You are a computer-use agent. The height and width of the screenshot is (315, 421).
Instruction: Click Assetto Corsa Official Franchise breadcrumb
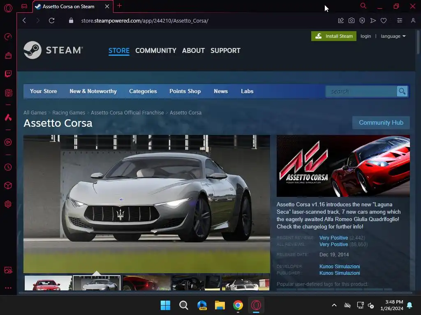pyautogui.click(x=127, y=113)
